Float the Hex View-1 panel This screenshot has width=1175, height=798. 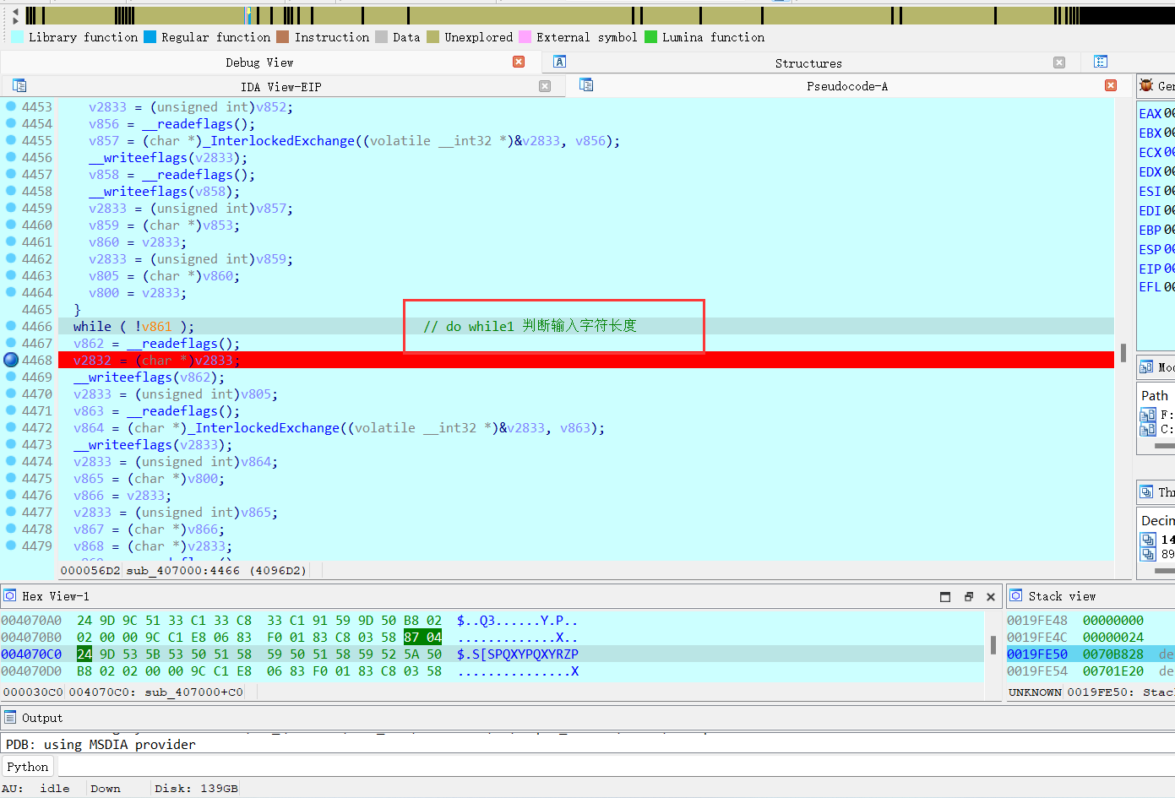pyautogui.click(x=969, y=596)
